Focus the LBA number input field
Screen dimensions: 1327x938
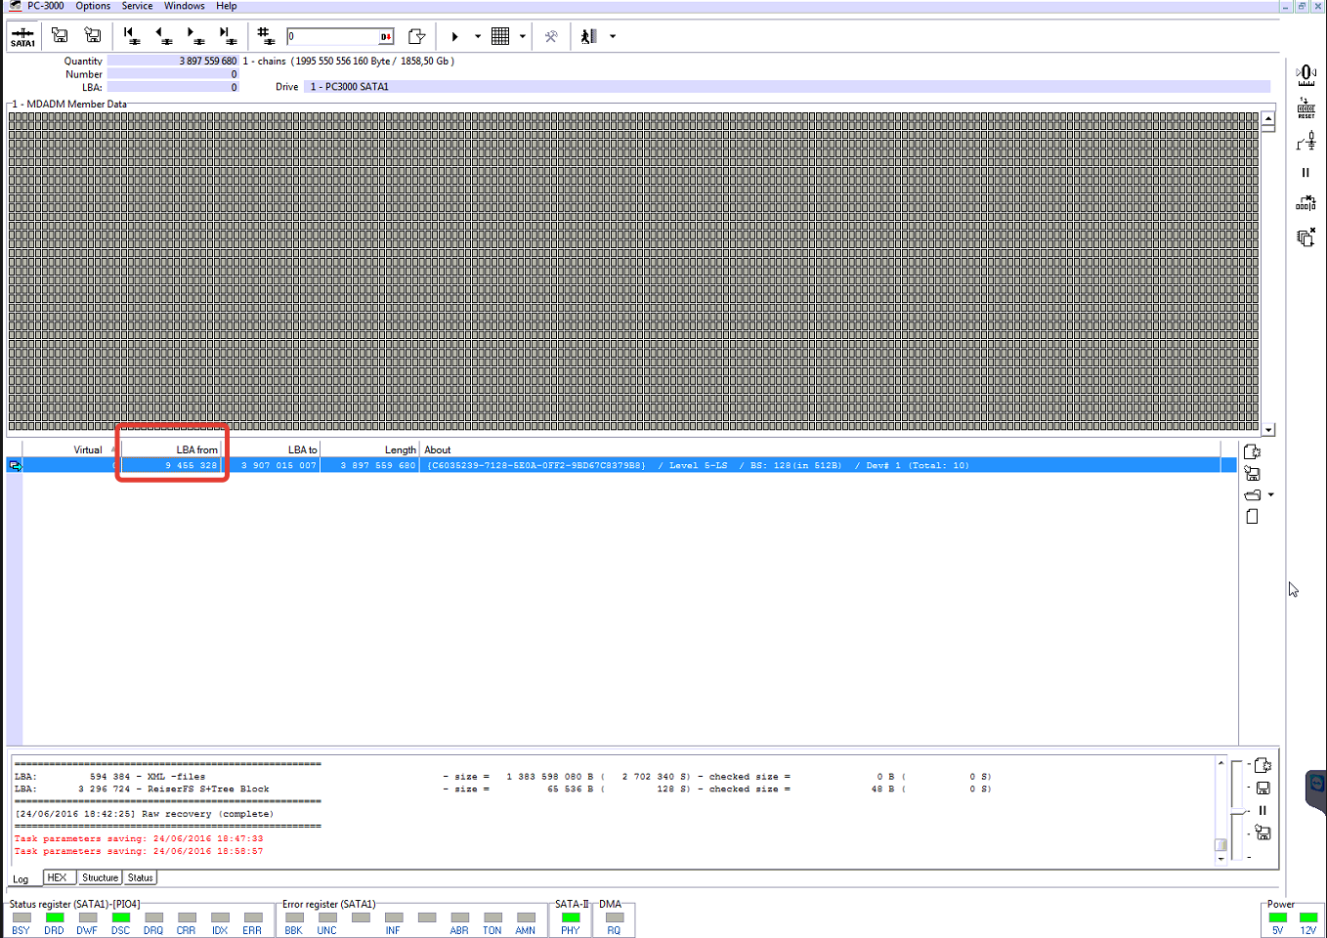(x=332, y=37)
